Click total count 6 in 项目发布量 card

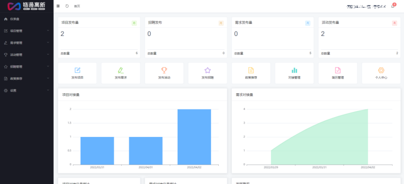[x=137, y=53]
